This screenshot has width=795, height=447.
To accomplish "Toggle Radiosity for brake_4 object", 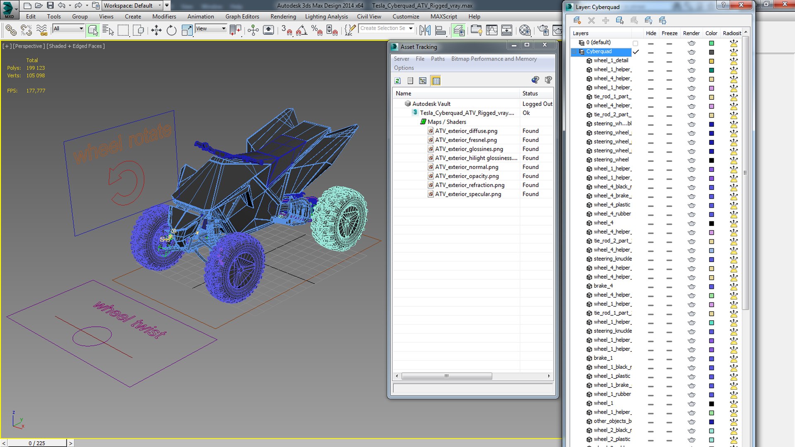I will click(734, 286).
